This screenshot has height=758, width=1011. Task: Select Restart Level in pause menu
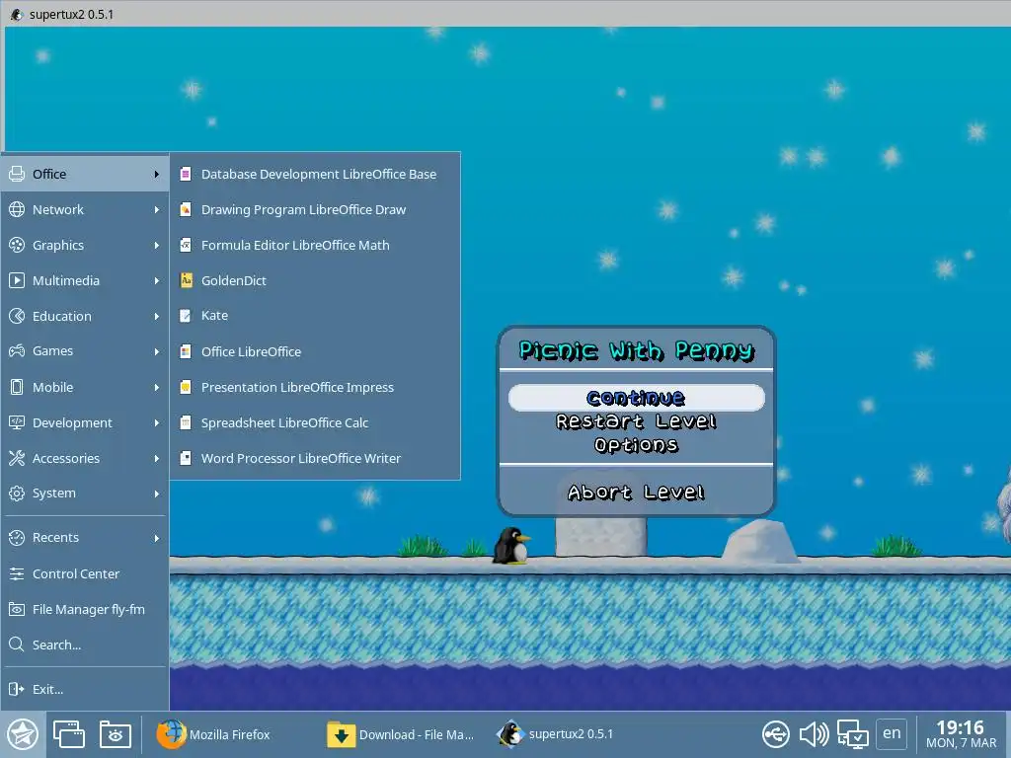637,421
